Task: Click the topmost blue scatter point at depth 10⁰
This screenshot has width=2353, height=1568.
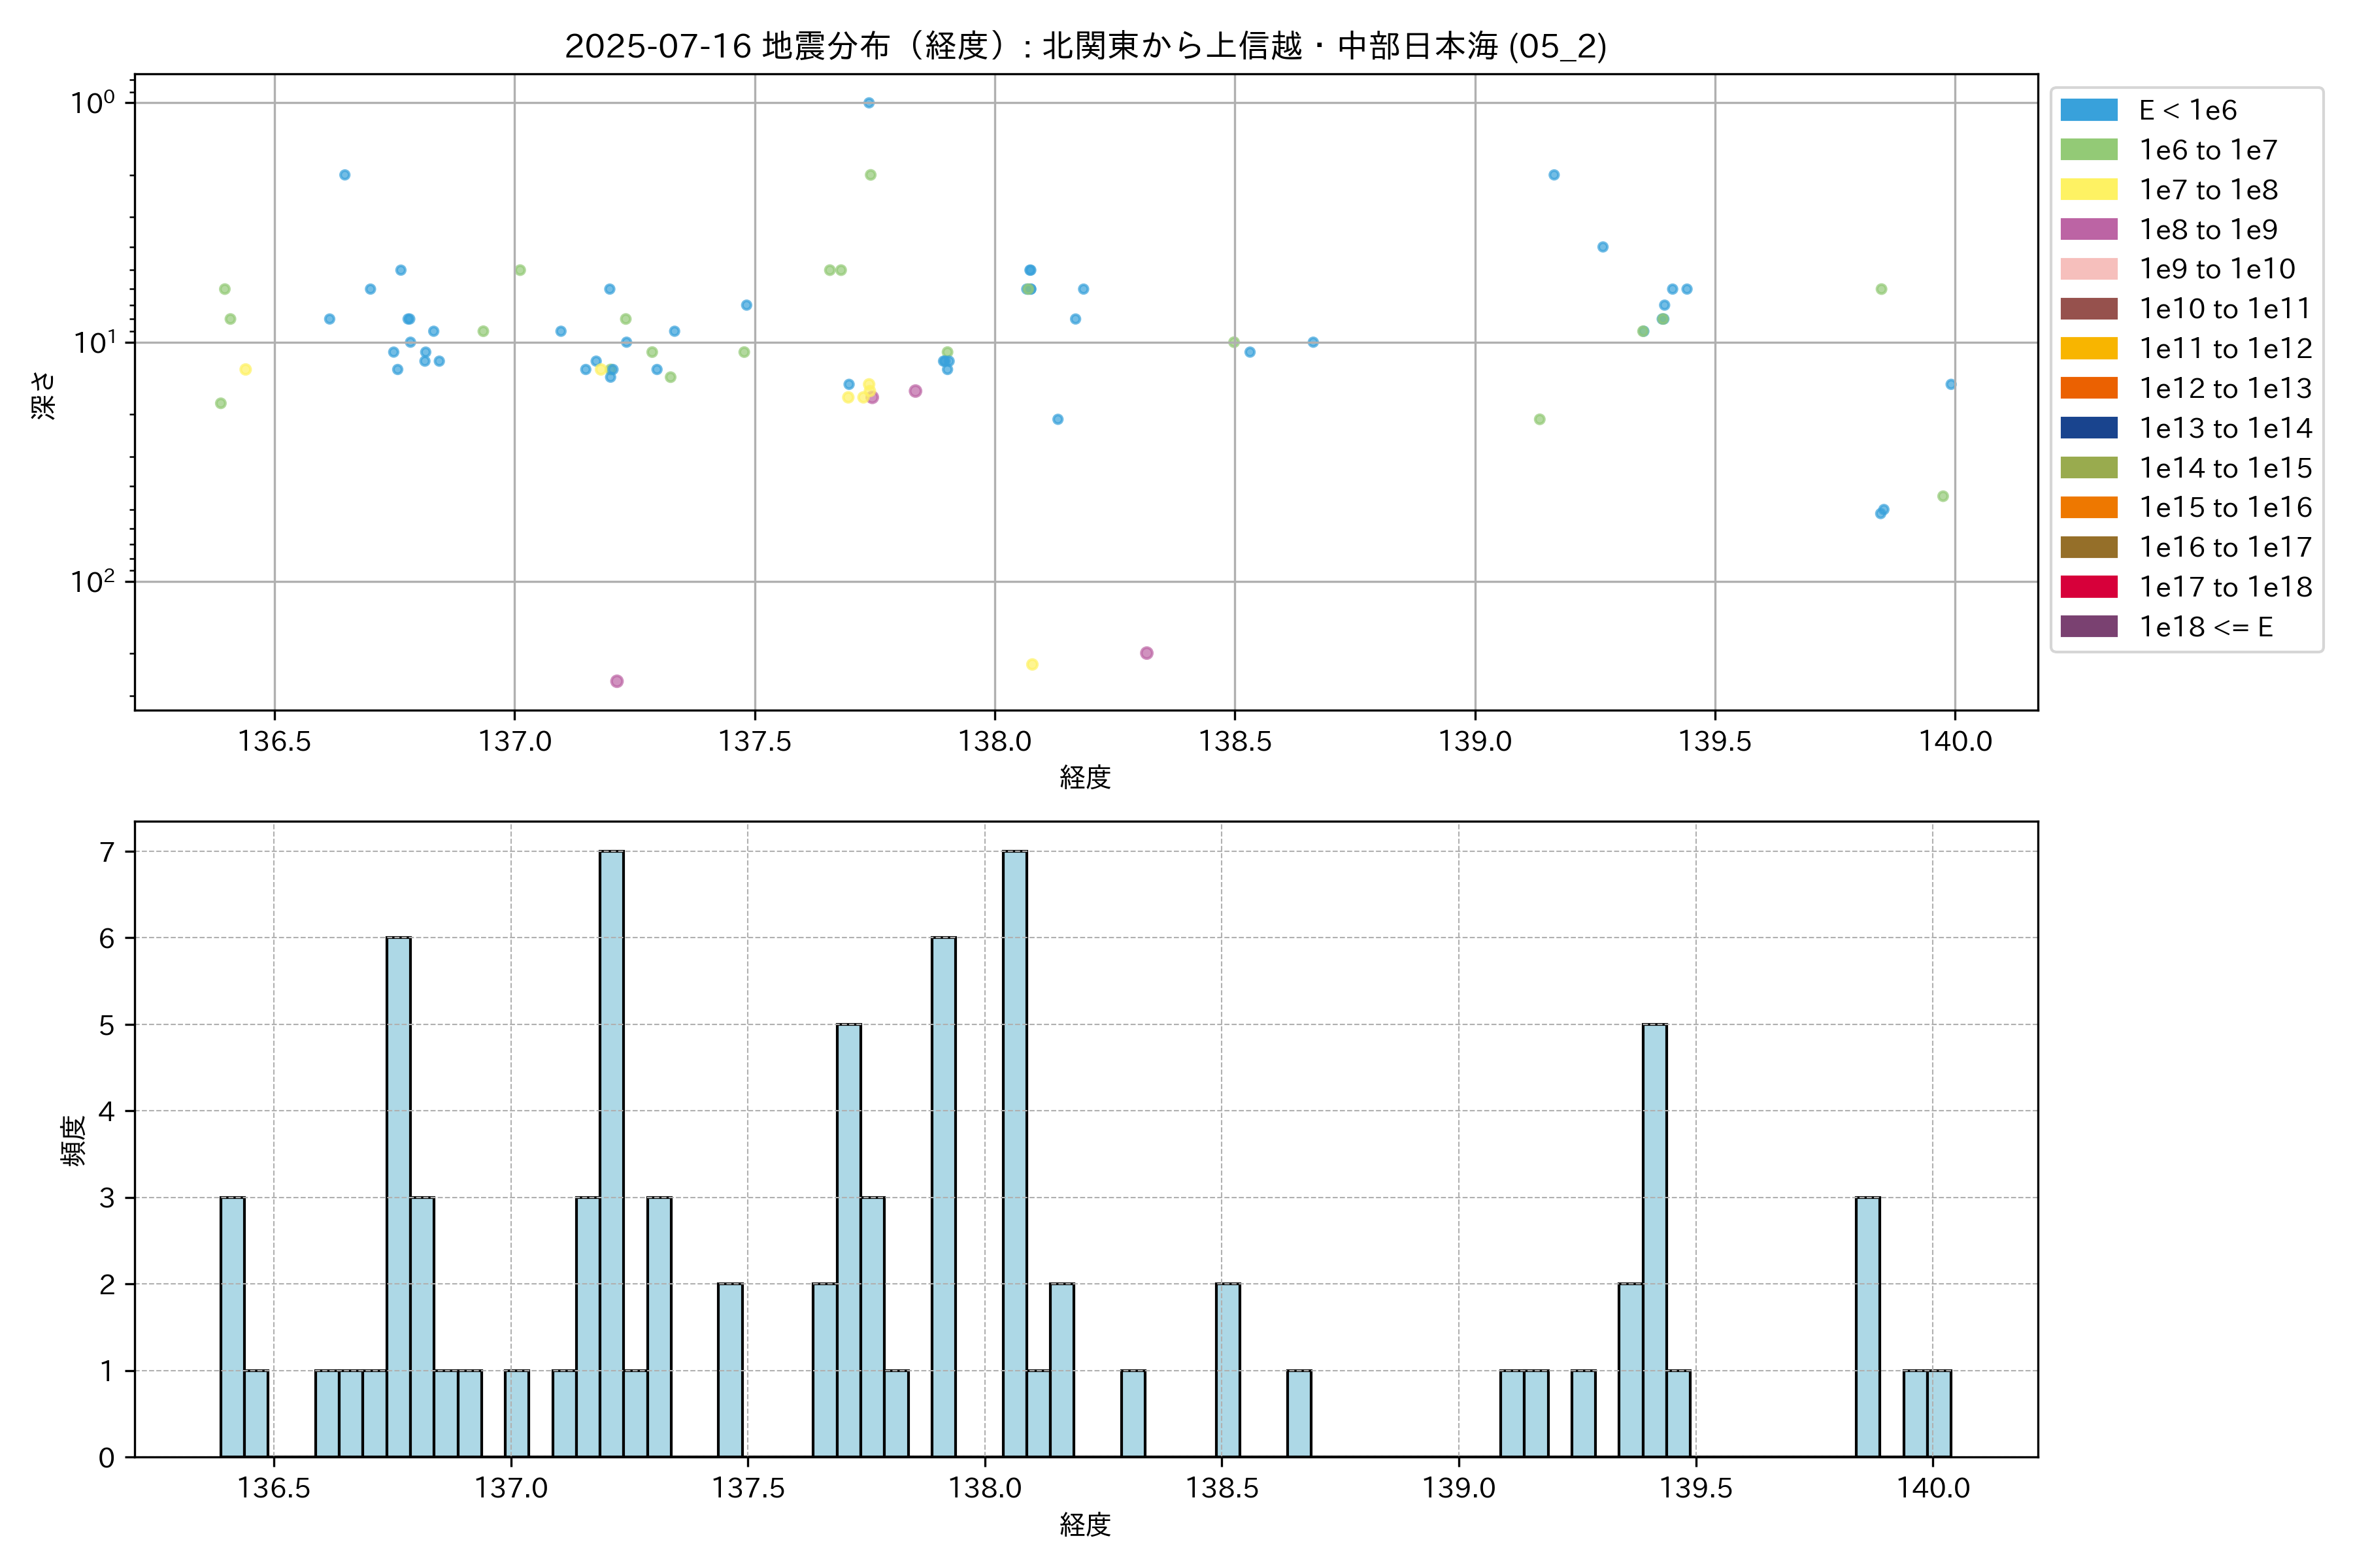Action: pyautogui.click(x=869, y=103)
